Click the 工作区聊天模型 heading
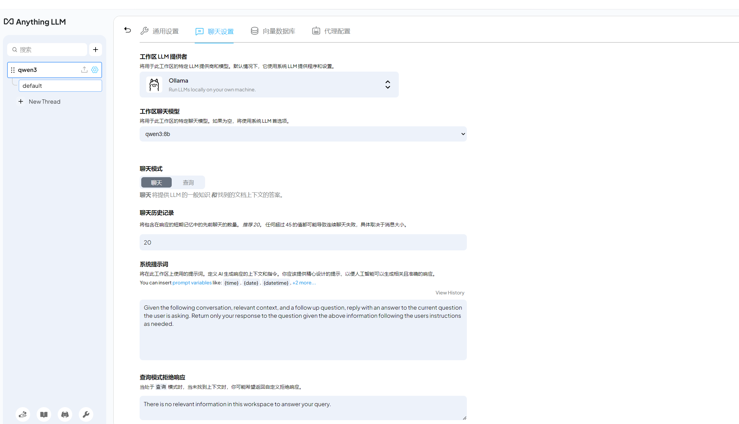 [x=160, y=111]
